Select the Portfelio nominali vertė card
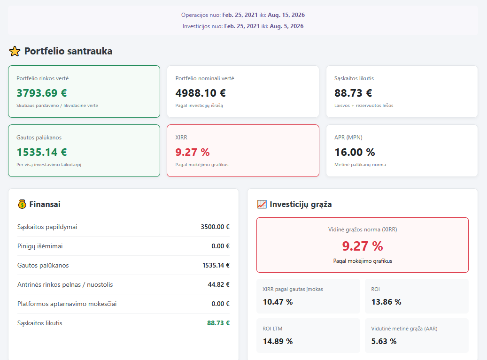 pos(243,92)
